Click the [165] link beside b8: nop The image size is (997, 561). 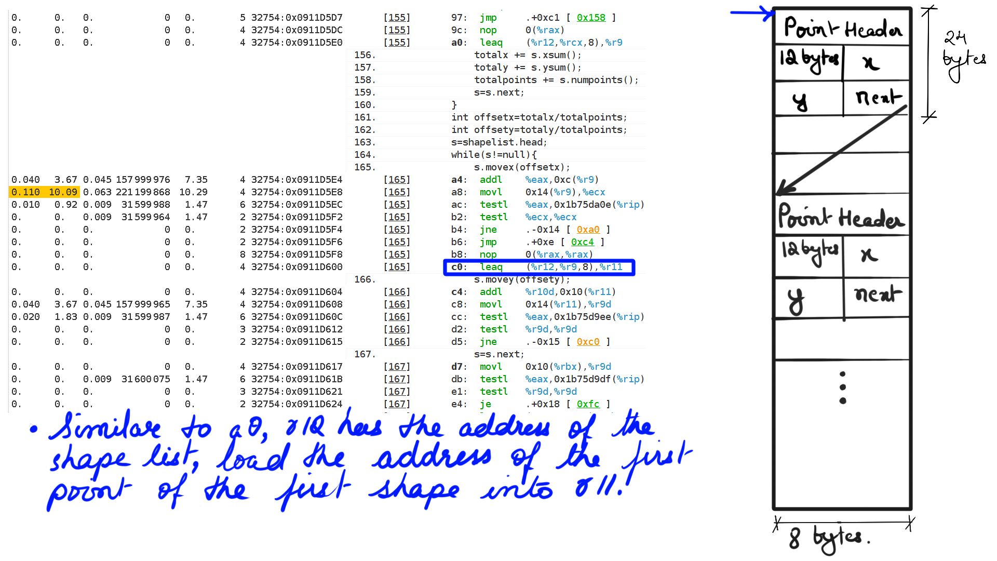397,255
